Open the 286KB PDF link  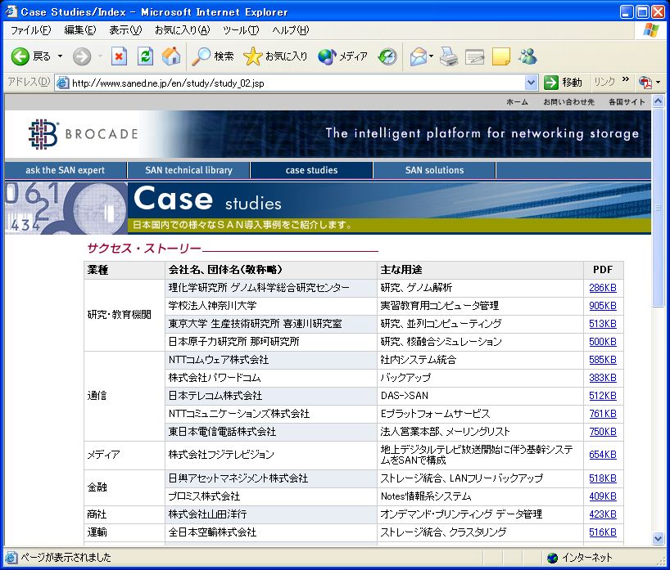[603, 288]
